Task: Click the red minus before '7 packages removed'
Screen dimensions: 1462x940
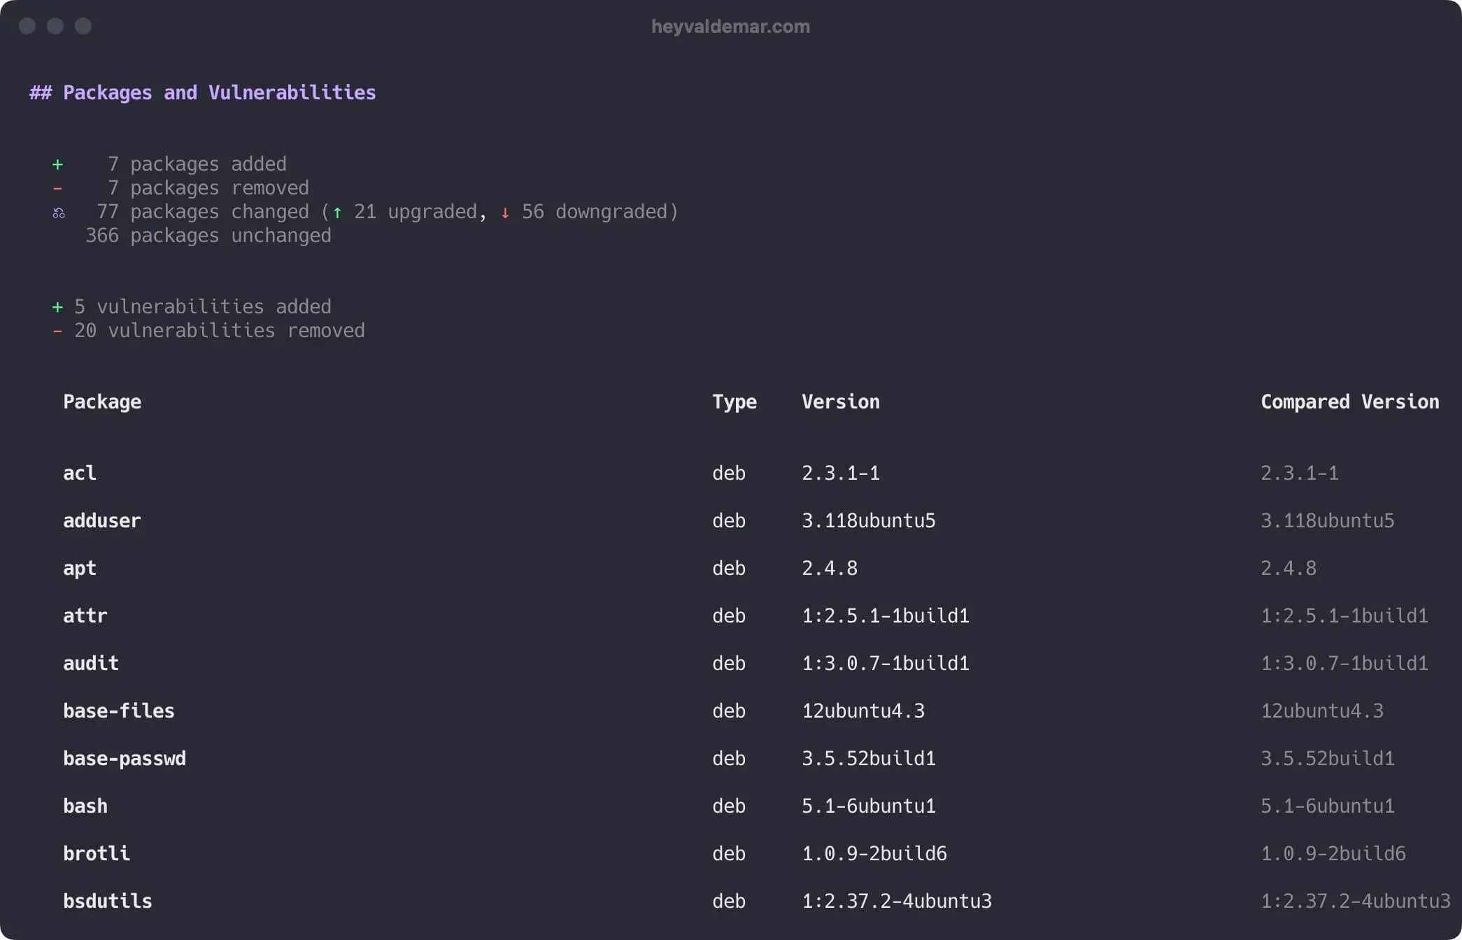Action: 57,188
